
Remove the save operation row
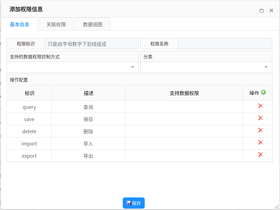coord(260,118)
